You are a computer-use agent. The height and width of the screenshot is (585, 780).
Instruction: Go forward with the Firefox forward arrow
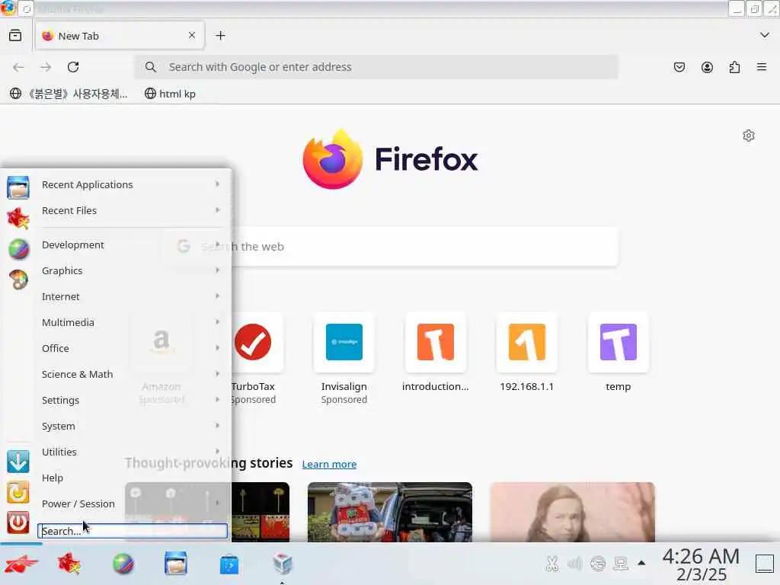pos(45,67)
